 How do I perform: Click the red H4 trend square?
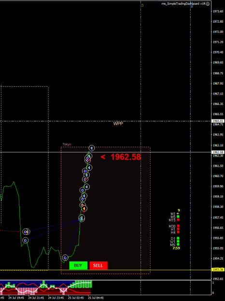(x=178, y=232)
